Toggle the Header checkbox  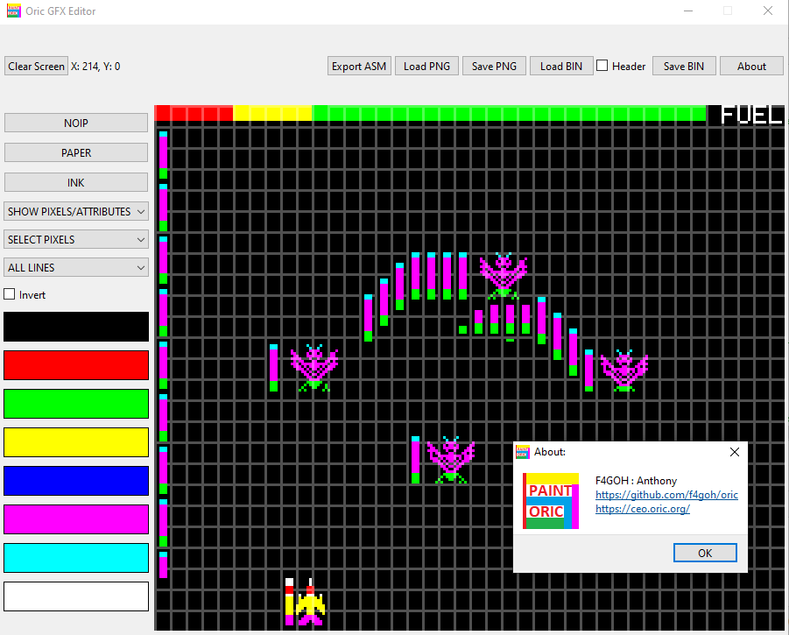pos(602,66)
